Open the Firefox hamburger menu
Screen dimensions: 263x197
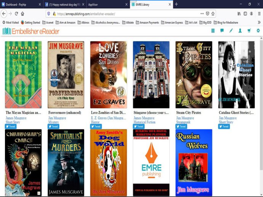tap(259, 14)
